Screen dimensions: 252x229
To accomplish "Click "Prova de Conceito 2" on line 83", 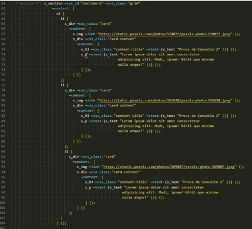I will 199,116.
